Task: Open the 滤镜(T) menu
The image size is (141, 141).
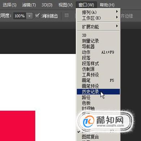Action: pyautogui.click(x=29, y=5)
